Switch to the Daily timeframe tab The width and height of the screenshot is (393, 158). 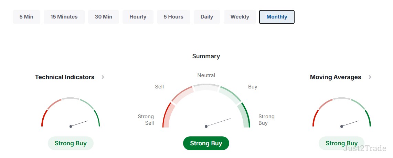pos(207,17)
